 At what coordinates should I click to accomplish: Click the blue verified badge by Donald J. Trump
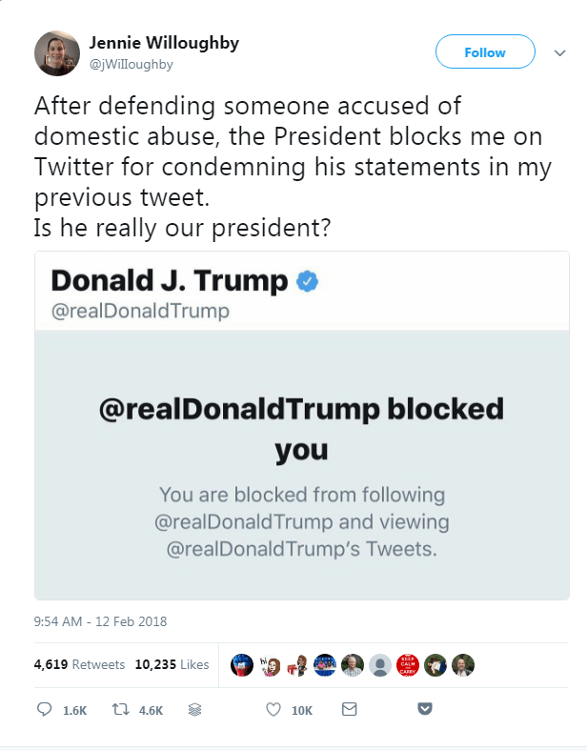[x=307, y=281]
